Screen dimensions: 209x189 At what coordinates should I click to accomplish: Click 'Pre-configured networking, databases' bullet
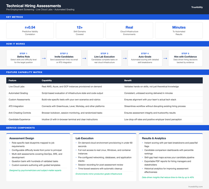[105, 159]
